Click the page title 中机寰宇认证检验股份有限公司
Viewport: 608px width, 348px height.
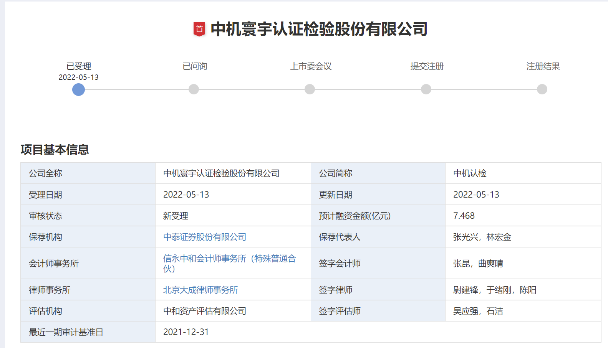(319, 29)
